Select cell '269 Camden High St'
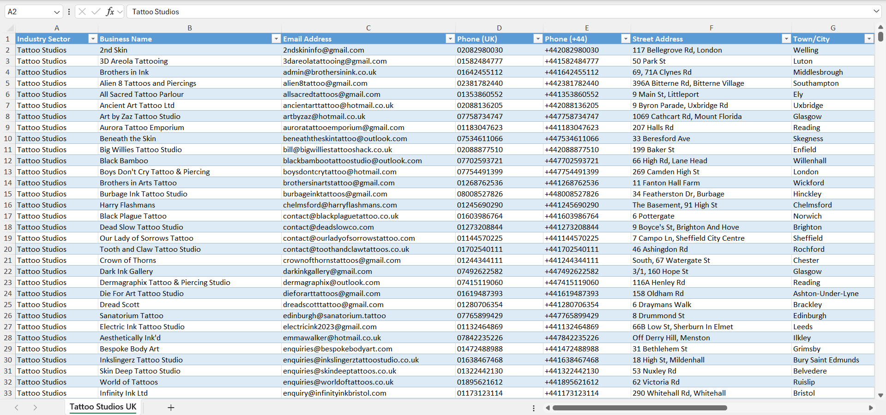Image resolution: width=886 pixels, height=415 pixels. (x=711, y=172)
